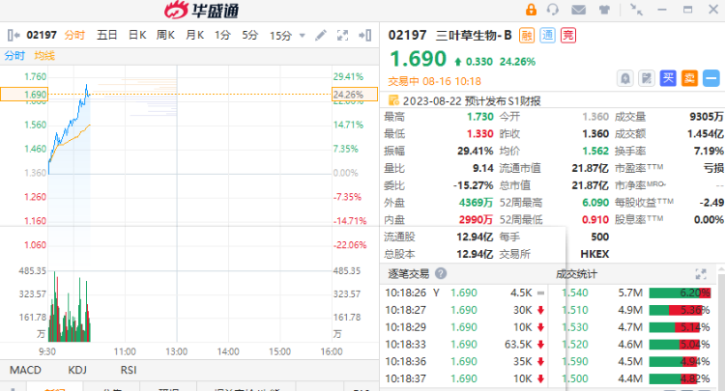Click the 24.26% label on chart axis

[355, 95]
